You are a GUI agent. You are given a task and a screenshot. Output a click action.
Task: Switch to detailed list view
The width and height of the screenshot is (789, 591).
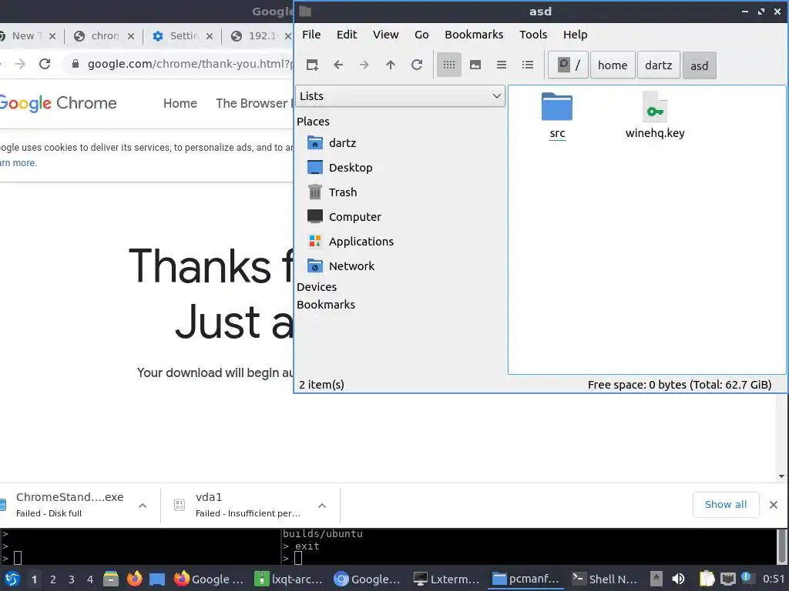[x=527, y=65]
